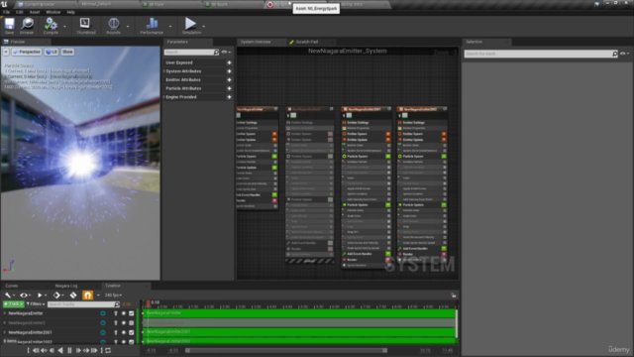Switch to the Content Browser tab
Viewport: 634px width, 357px height.
pos(39,4)
